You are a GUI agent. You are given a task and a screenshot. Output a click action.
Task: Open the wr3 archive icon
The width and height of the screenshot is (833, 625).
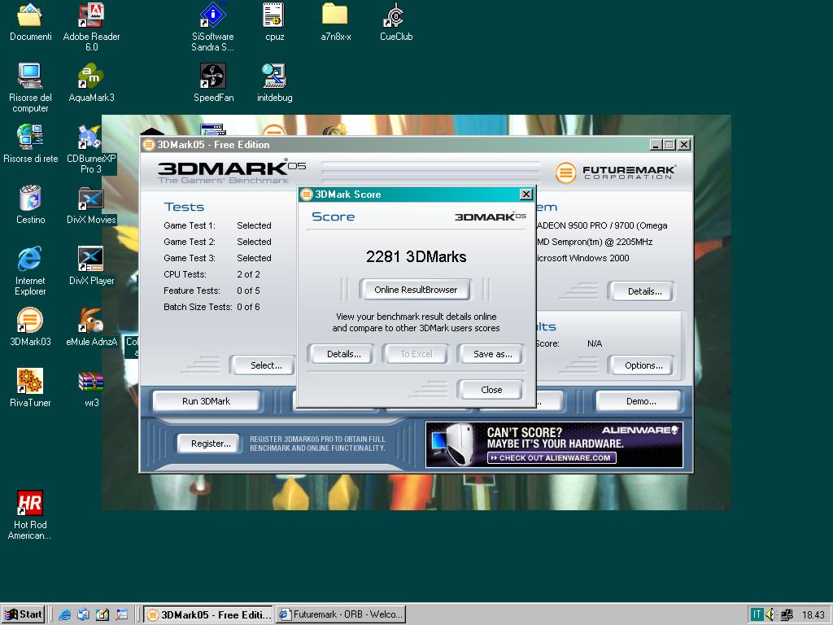(x=91, y=388)
